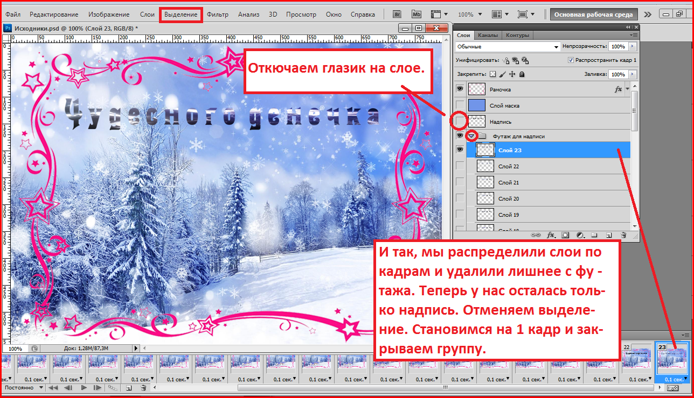Select first frame rewind button
This screenshot has height=398, width=694.
coord(53,387)
